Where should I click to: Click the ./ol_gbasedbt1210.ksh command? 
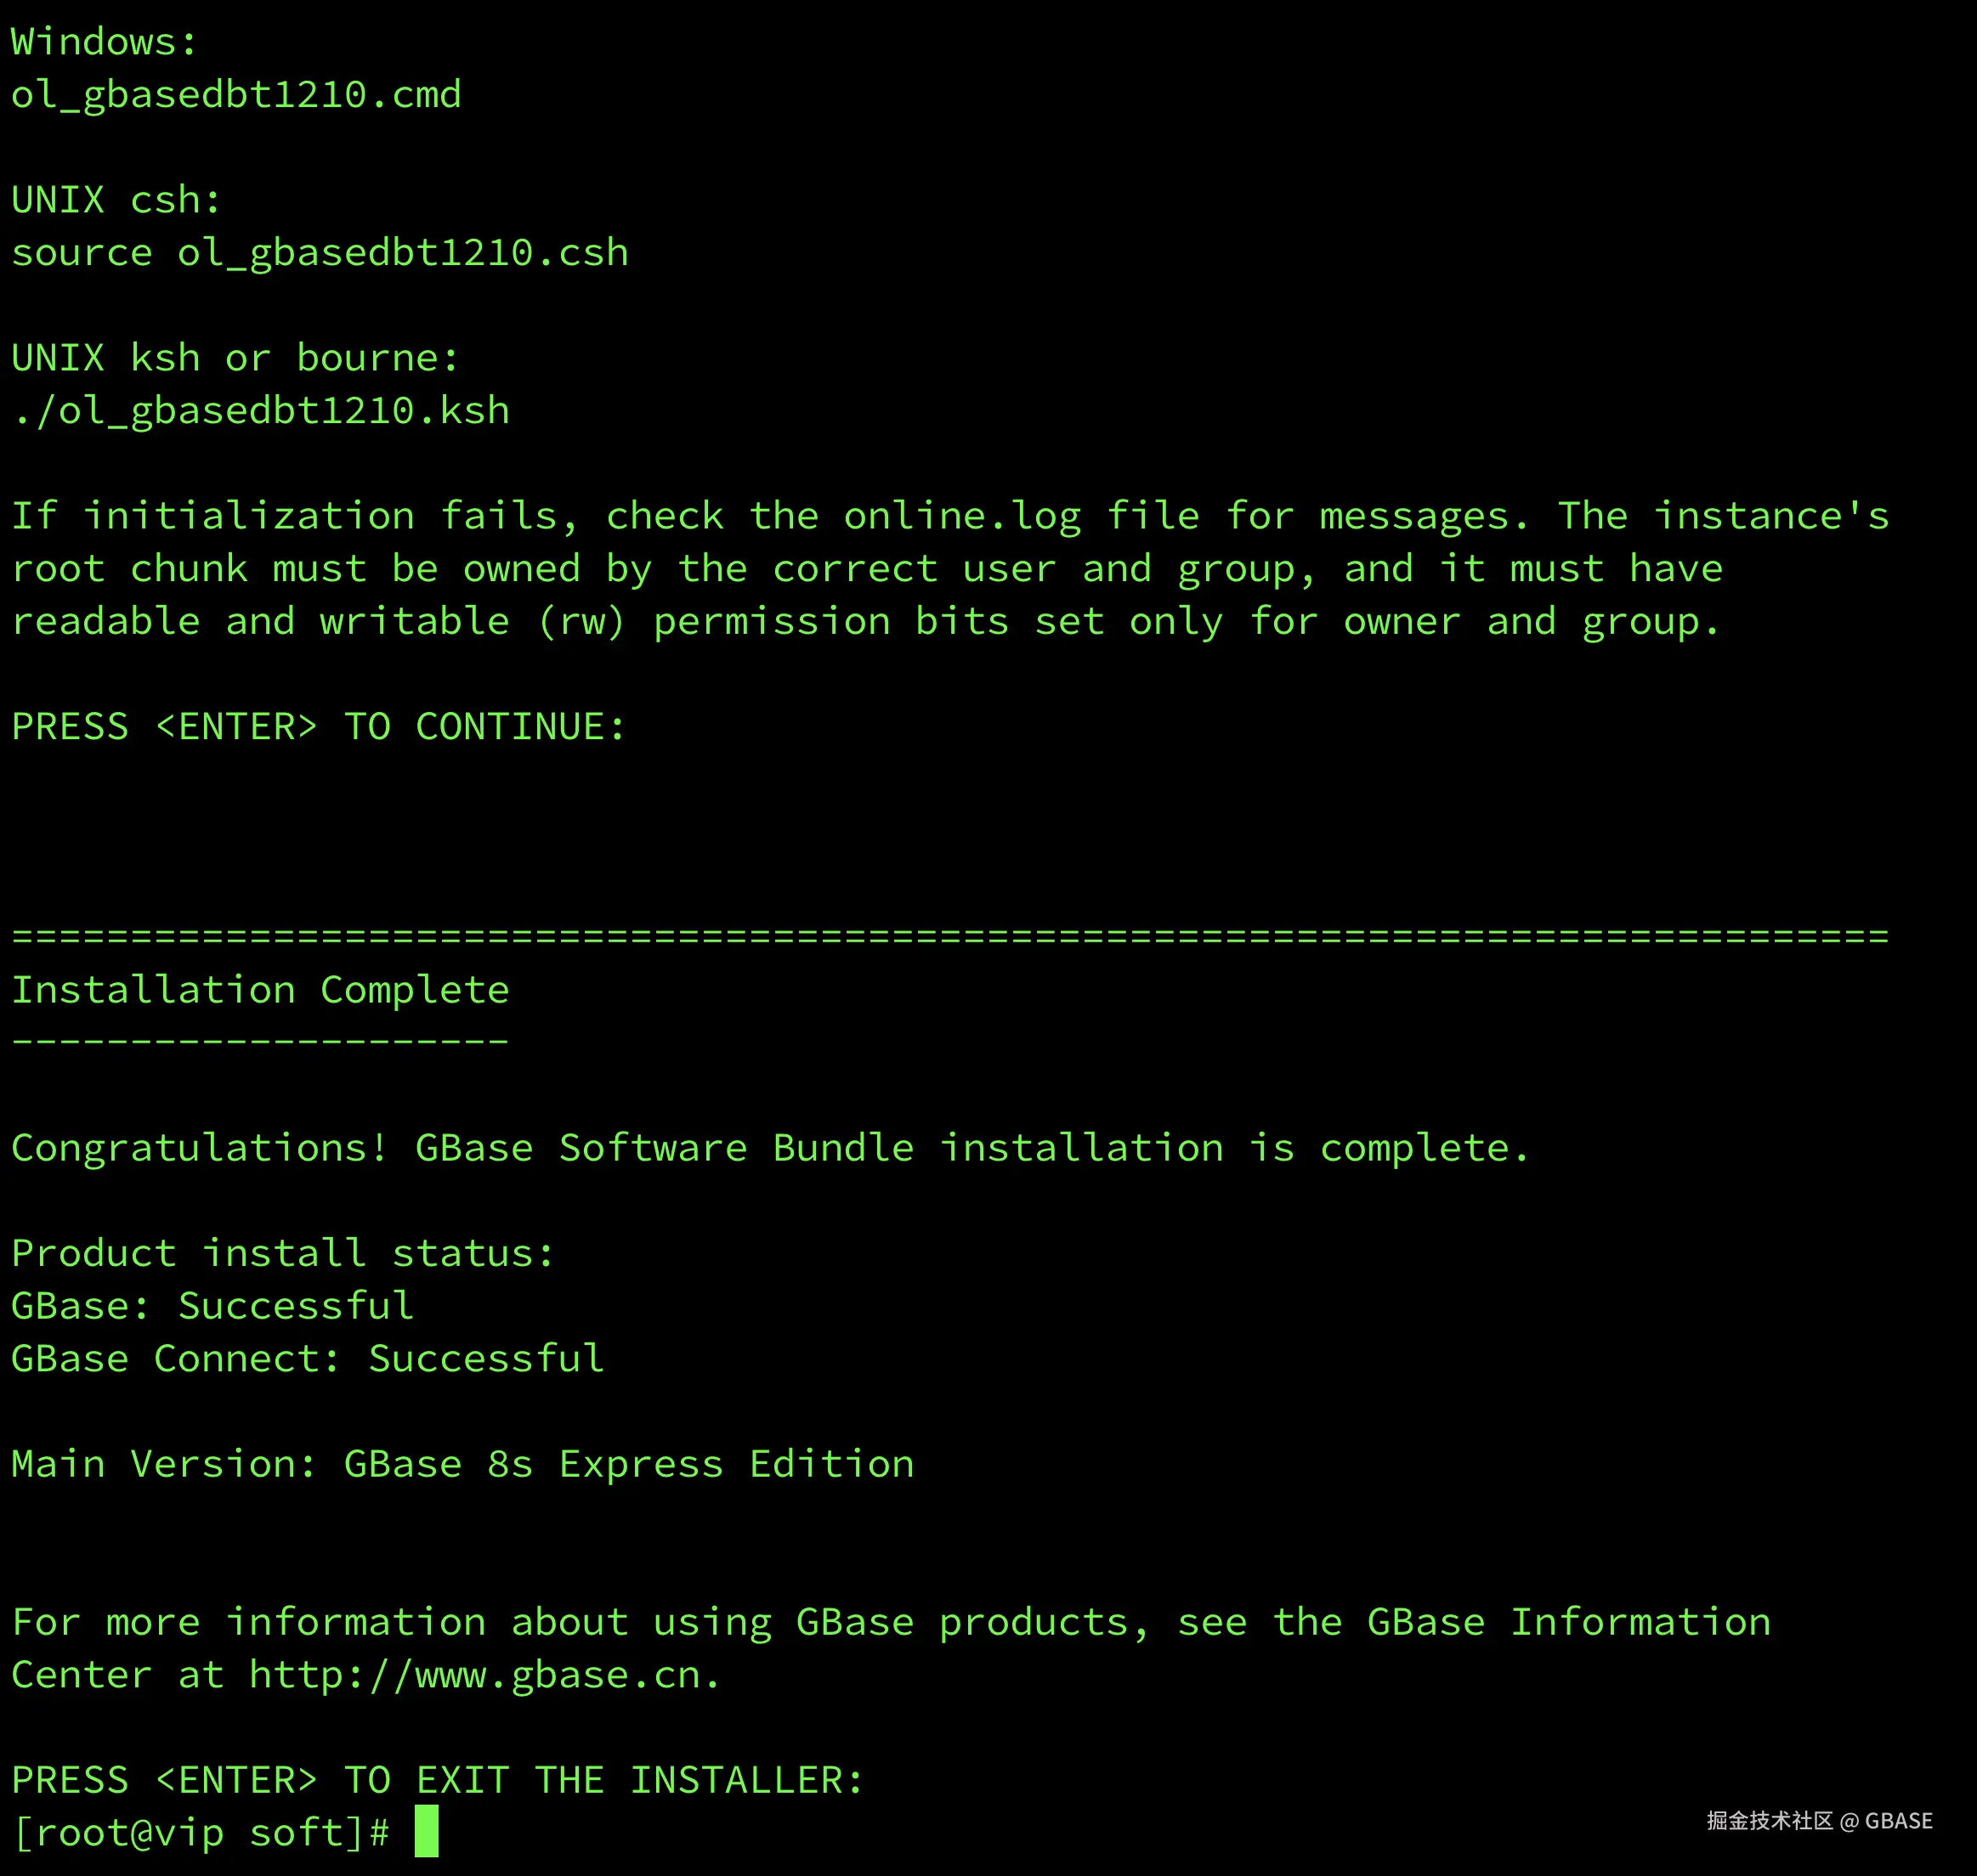tap(261, 411)
